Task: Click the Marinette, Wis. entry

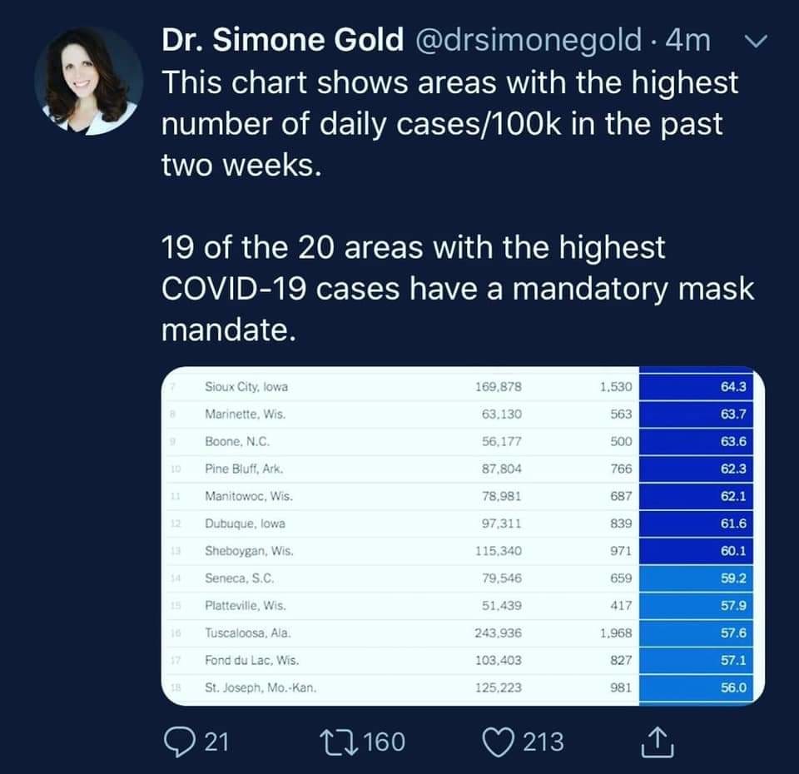Action: [x=247, y=414]
